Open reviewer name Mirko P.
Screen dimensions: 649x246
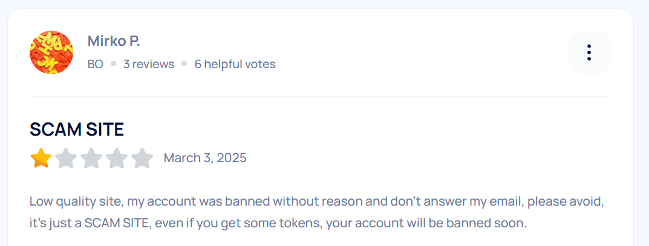click(x=114, y=41)
